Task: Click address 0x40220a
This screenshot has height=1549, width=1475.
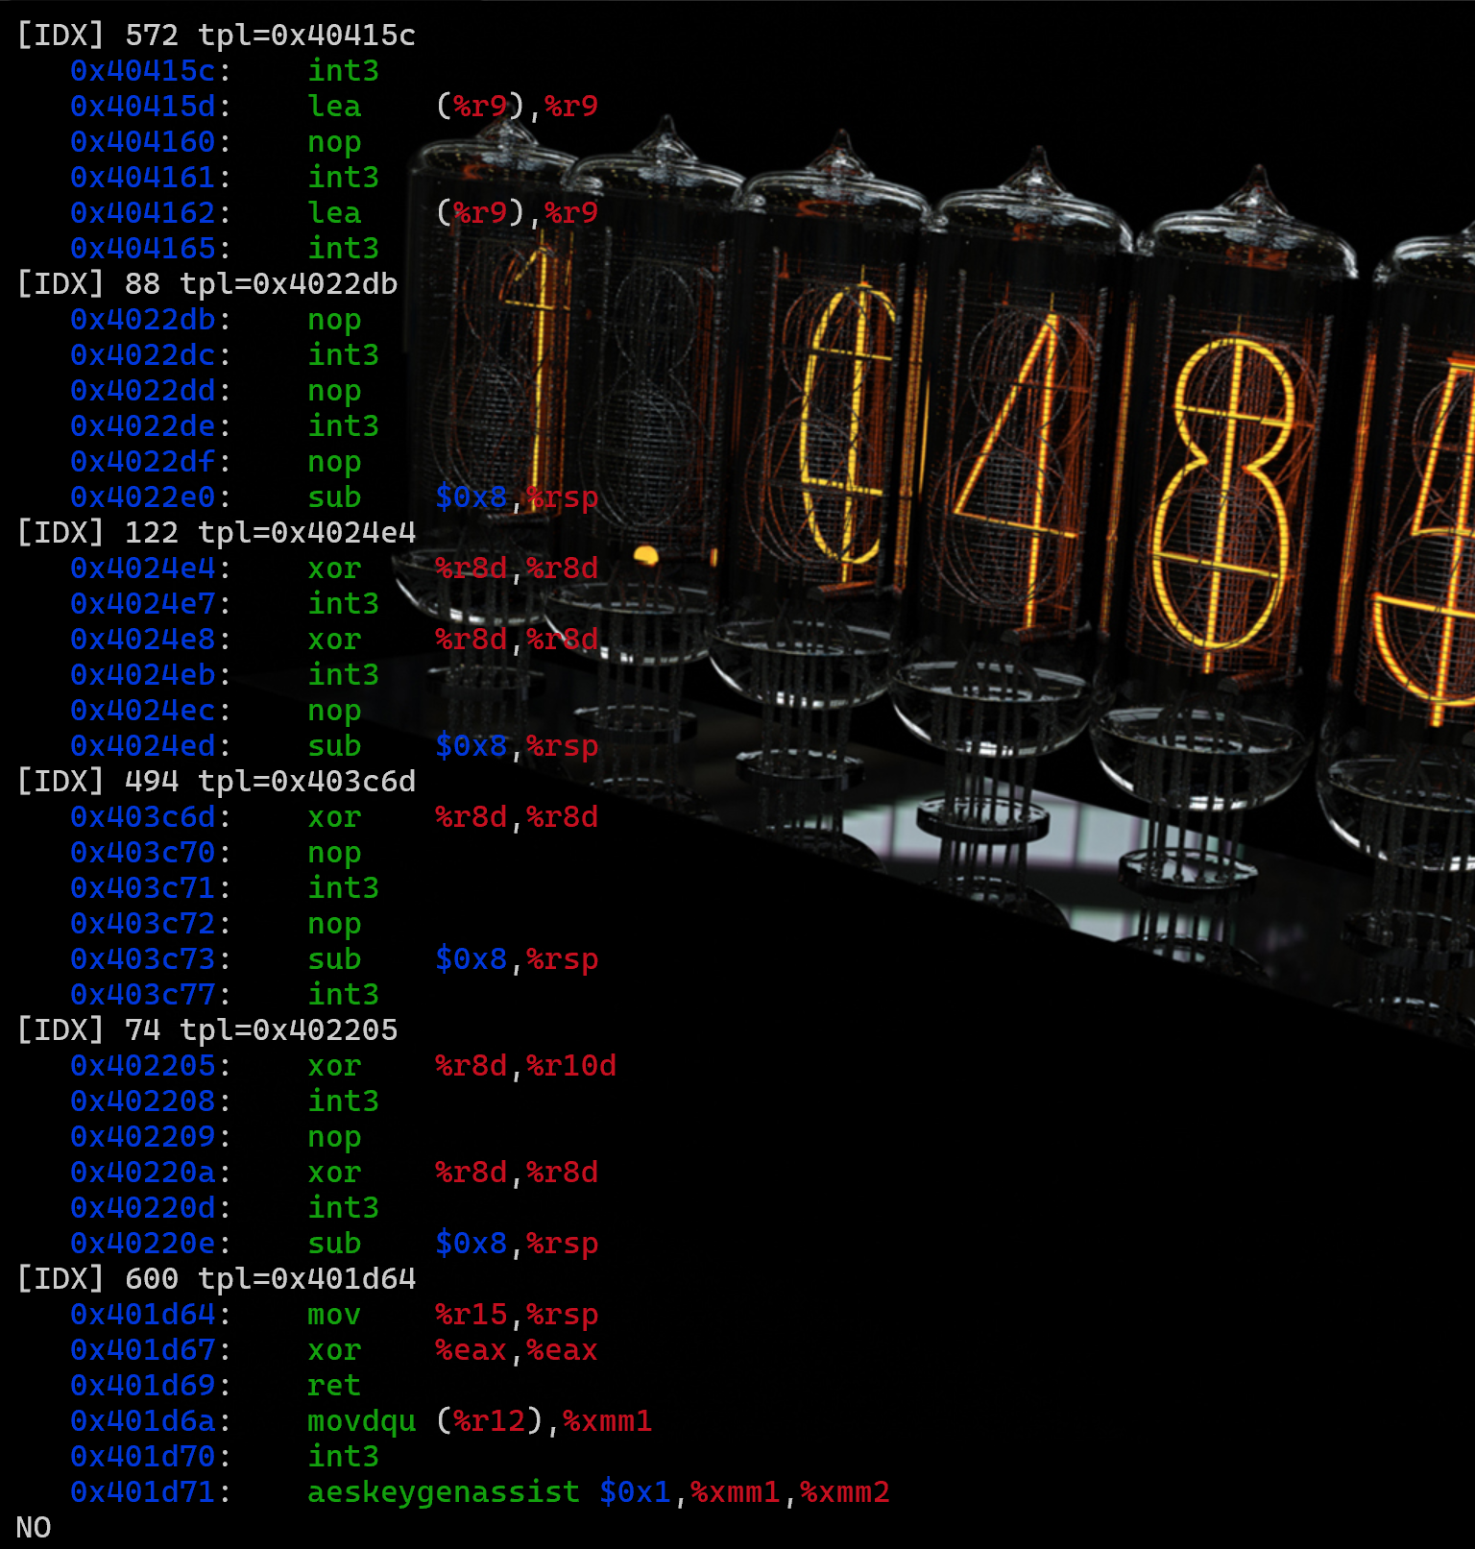Action: click(x=143, y=1172)
